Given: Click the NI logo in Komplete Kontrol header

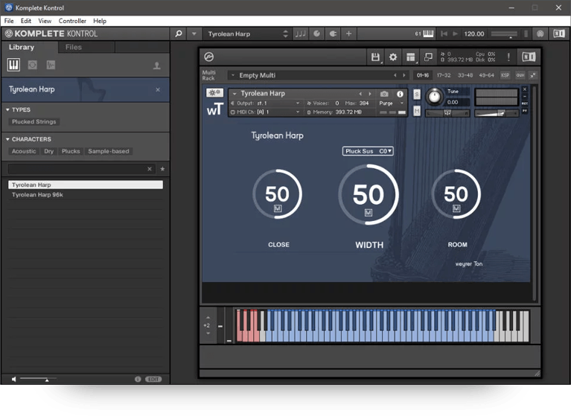Looking at the screenshot, I should (x=559, y=33).
